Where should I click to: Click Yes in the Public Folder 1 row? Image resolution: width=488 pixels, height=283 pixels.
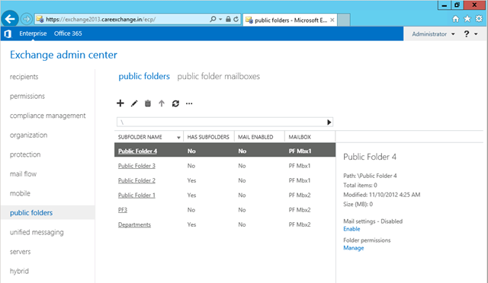coord(191,196)
